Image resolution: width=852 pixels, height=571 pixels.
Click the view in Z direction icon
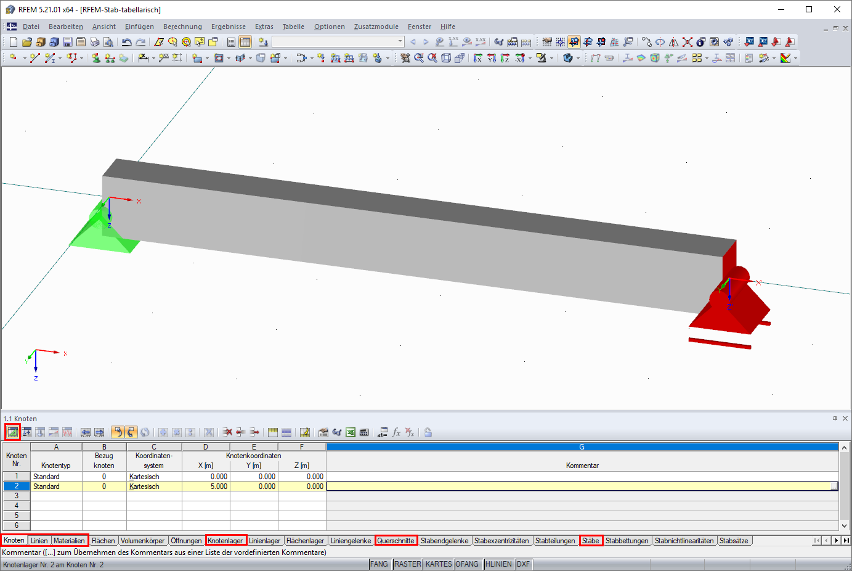pyautogui.click(x=505, y=58)
